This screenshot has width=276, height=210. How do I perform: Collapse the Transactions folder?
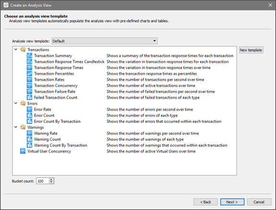coord(16,49)
